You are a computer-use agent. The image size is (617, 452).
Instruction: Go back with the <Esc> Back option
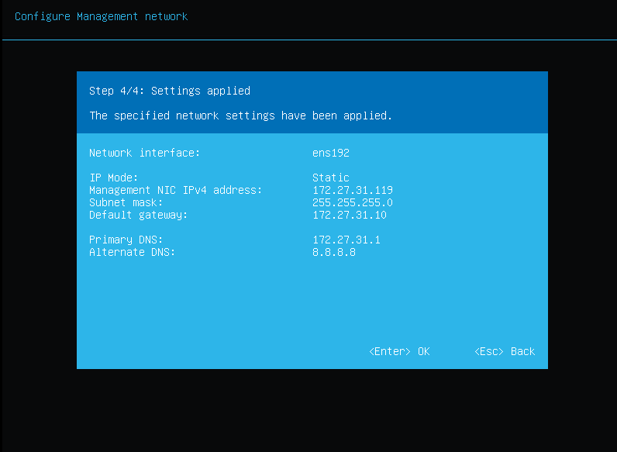[505, 351]
